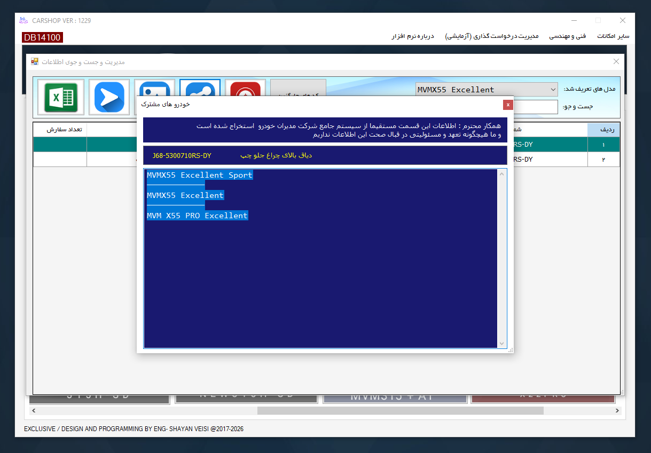Open the فنی و مهندسی menu
Screen dimensions: 651x453
568,36
